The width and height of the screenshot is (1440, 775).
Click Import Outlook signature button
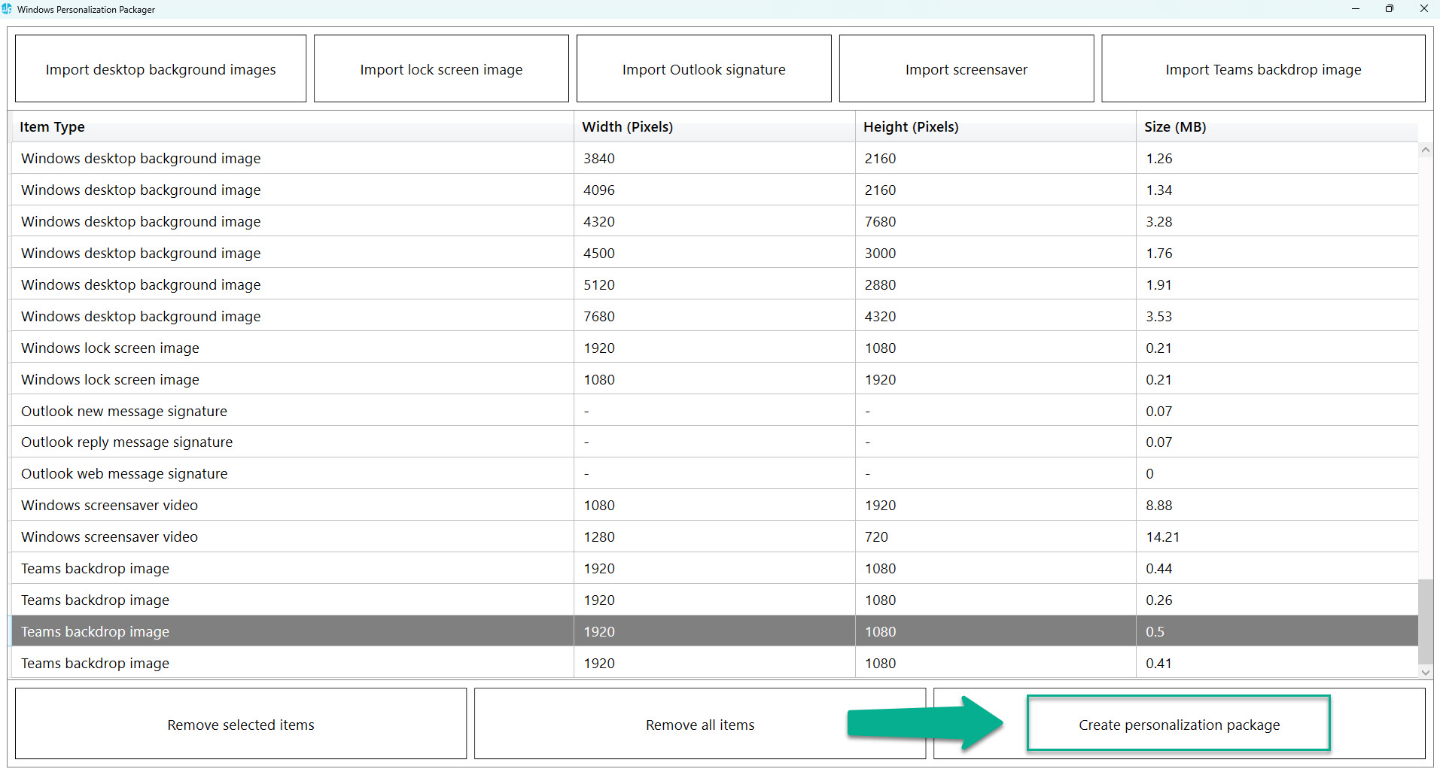click(x=704, y=69)
